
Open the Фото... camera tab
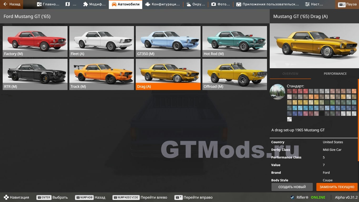220,4
